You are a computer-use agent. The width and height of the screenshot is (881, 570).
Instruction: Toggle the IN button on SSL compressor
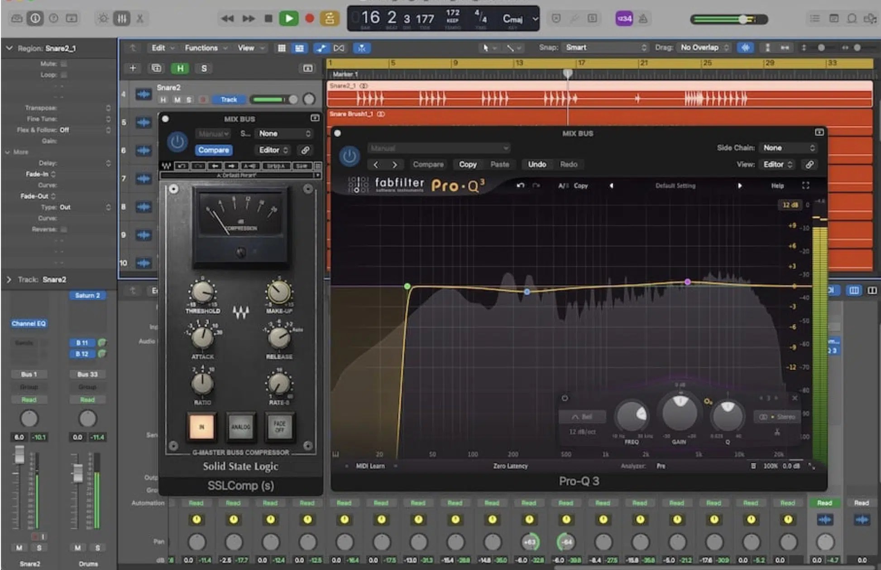tap(201, 427)
